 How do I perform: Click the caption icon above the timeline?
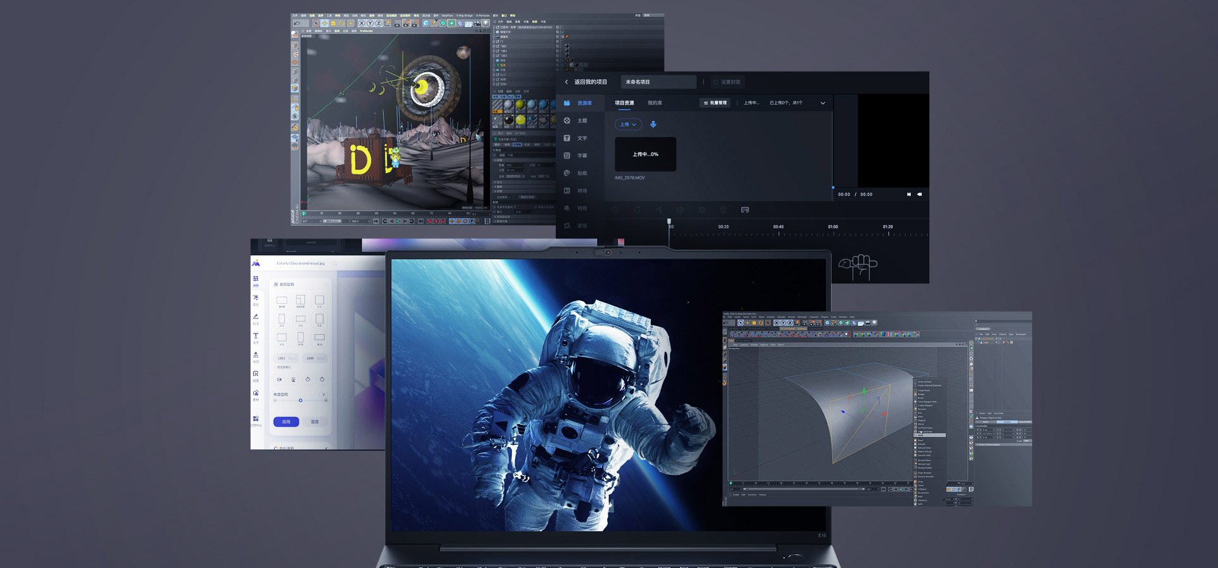pyautogui.click(x=745, y=210)
